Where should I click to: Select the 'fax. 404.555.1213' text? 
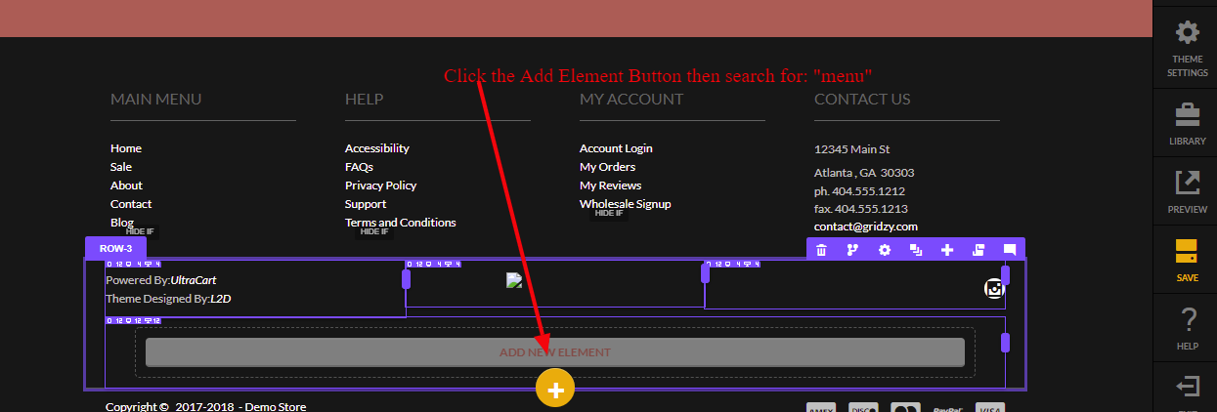click(x=861, y=209)
